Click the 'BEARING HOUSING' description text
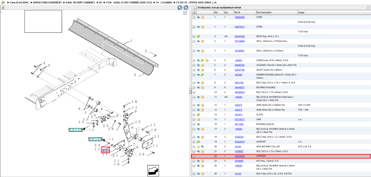This screenshot has height=177, width=371. 266,87
